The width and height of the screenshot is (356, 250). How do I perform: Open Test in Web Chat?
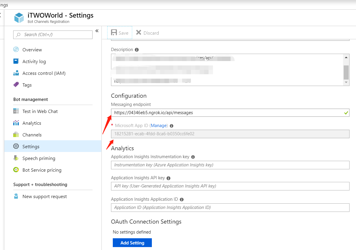click(39, 111)
